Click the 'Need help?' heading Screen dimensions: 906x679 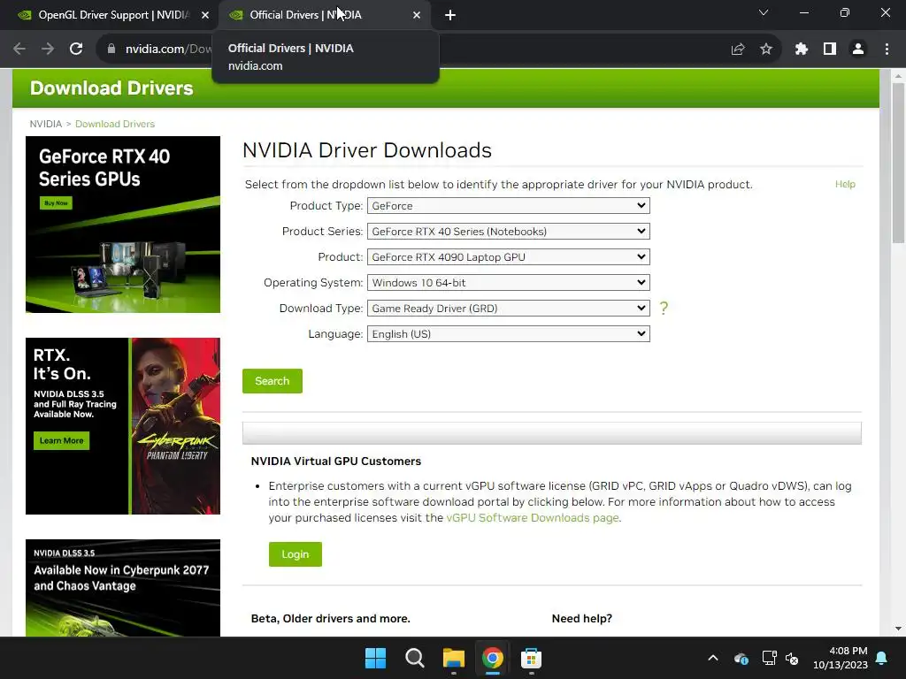point(582,618)
